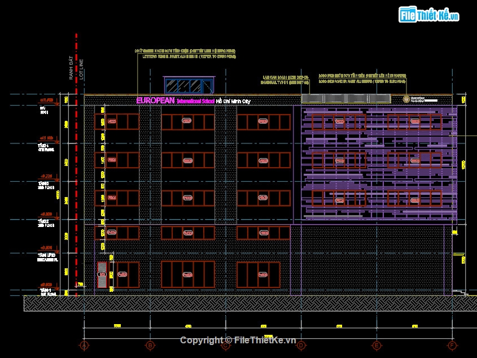Image resolution: width=477 pixels, height=358 pixels.
Task: Click the round school emblem on facade
Action: 406,99
